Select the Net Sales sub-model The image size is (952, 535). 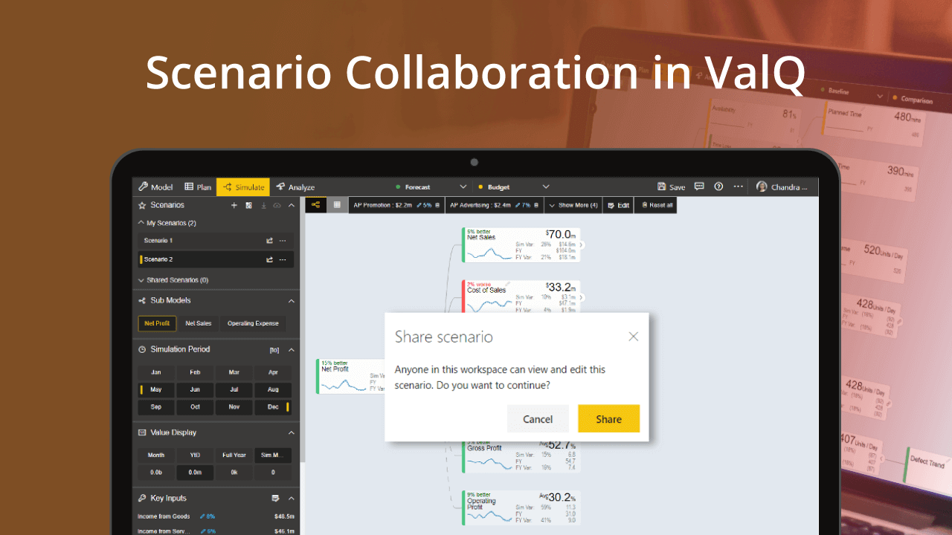click(198, 323)
